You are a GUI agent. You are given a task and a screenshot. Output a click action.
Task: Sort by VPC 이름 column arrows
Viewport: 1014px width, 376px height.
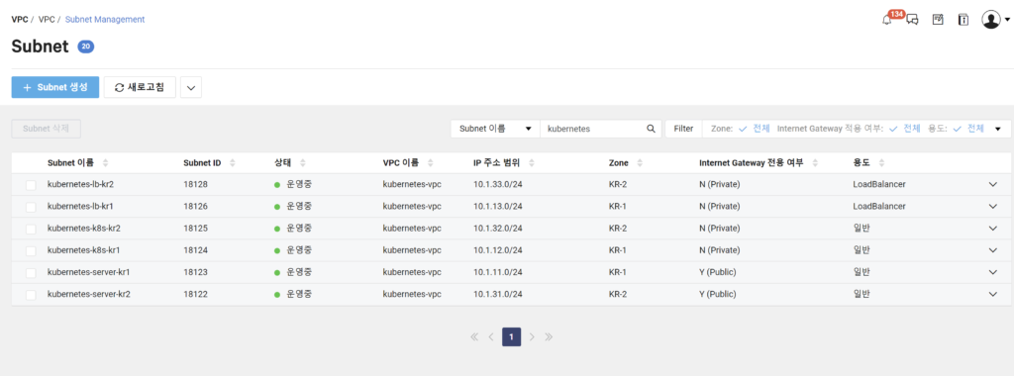click(431, 163)
